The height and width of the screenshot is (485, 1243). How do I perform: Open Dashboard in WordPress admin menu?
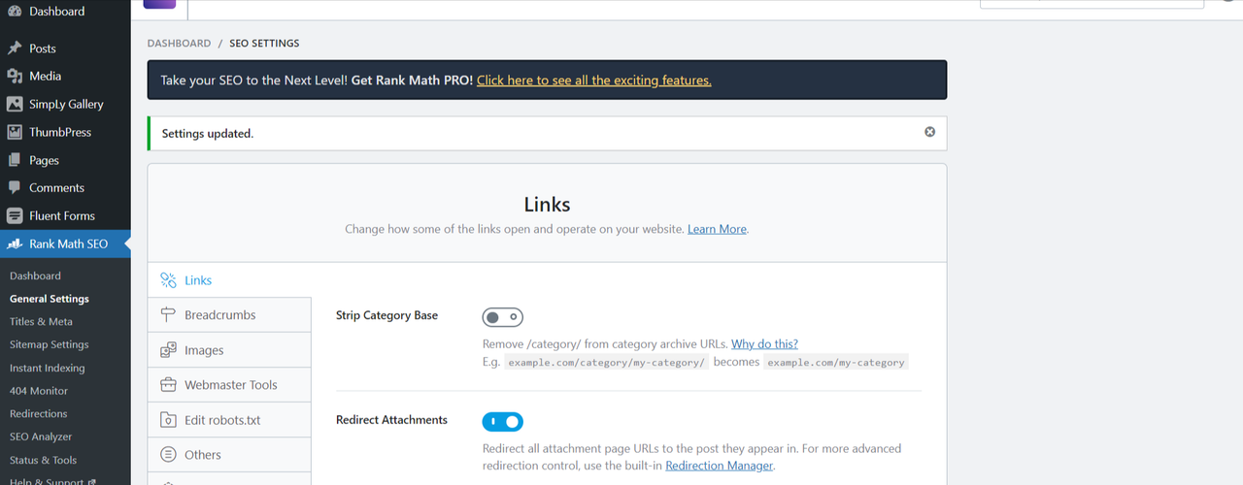[65, 12]
